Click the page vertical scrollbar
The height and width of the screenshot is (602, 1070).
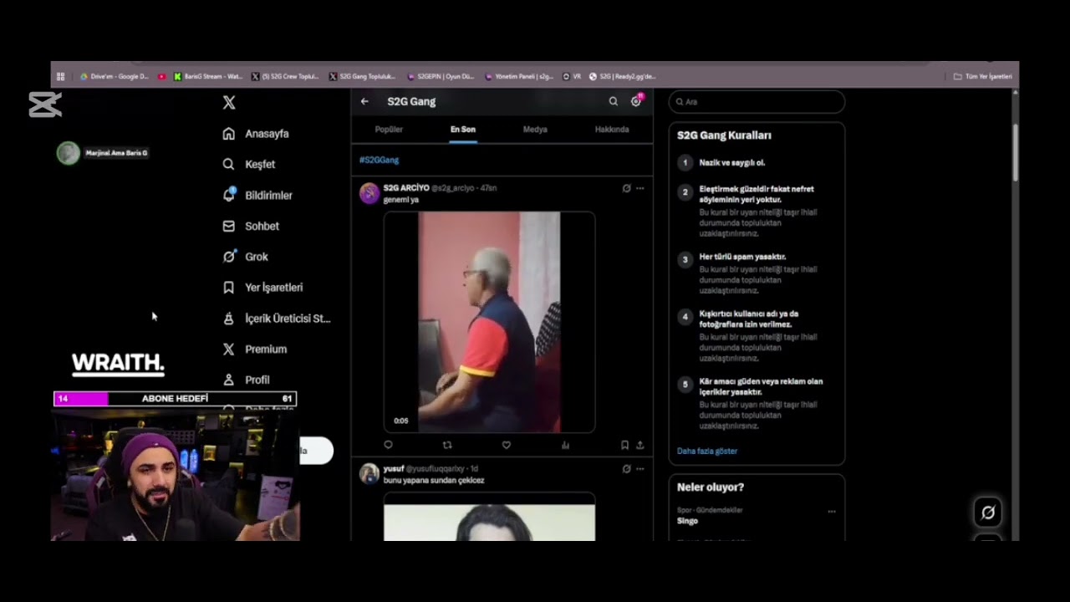[x=1016, y=153]
